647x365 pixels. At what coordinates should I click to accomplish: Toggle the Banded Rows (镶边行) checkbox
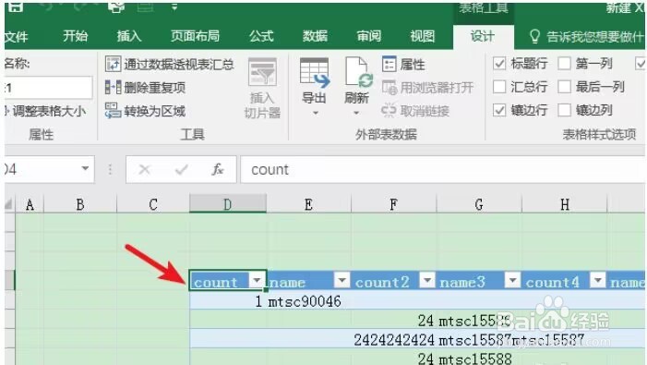[499, 110]
